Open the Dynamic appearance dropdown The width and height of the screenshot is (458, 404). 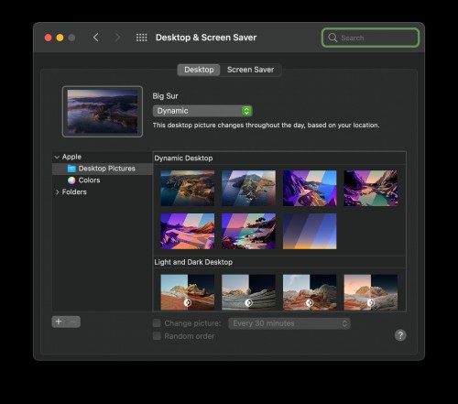click(202, 111)
